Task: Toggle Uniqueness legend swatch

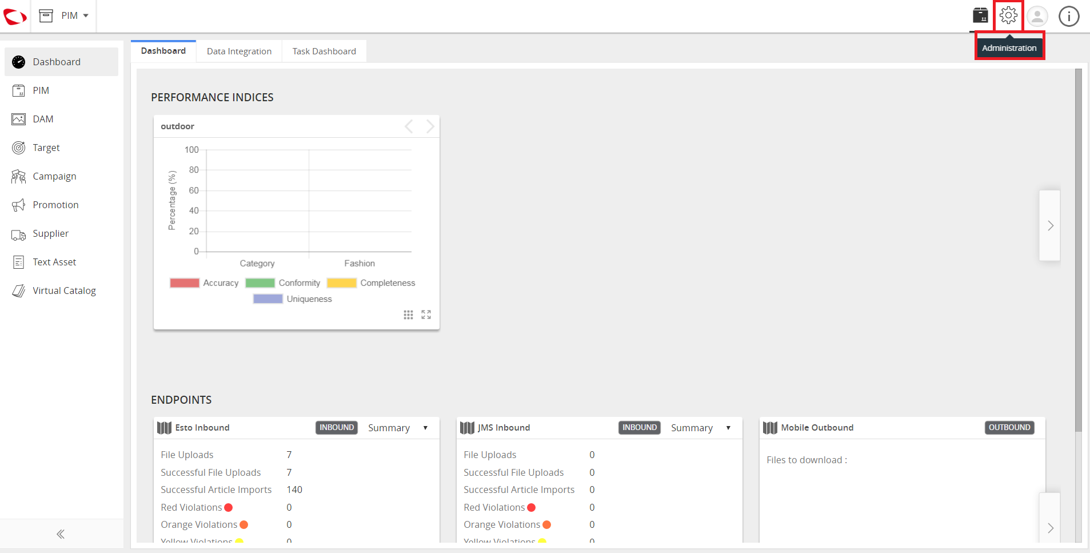Action: 268,299
